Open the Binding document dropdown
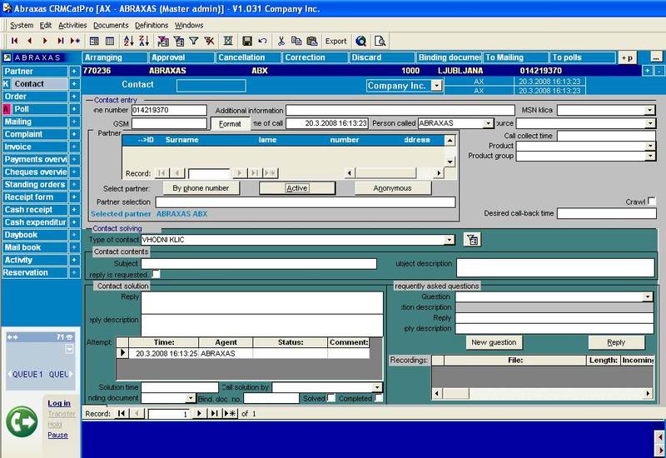This screenshot has width=666, height=458. pos(191,399)
